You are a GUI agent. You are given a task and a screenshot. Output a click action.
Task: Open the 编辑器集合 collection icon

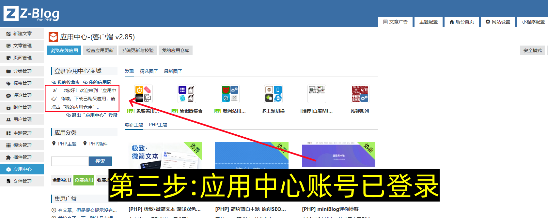tap(187, 94)
